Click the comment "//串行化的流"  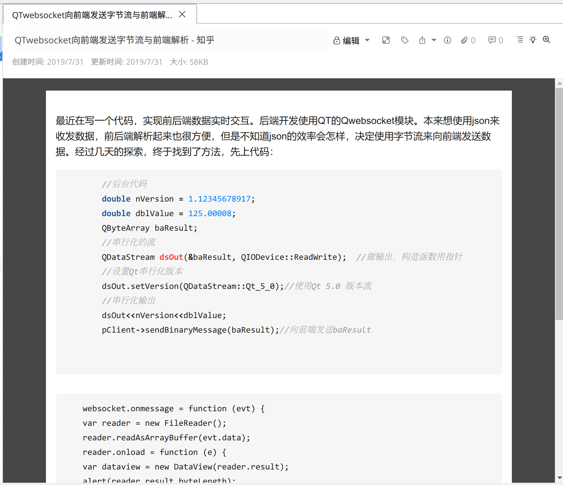click(128, 242)
